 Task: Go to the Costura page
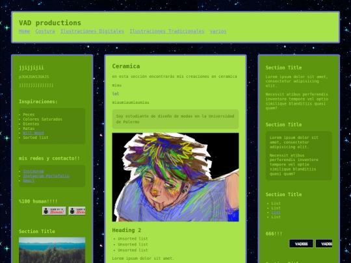click(45, 31)
